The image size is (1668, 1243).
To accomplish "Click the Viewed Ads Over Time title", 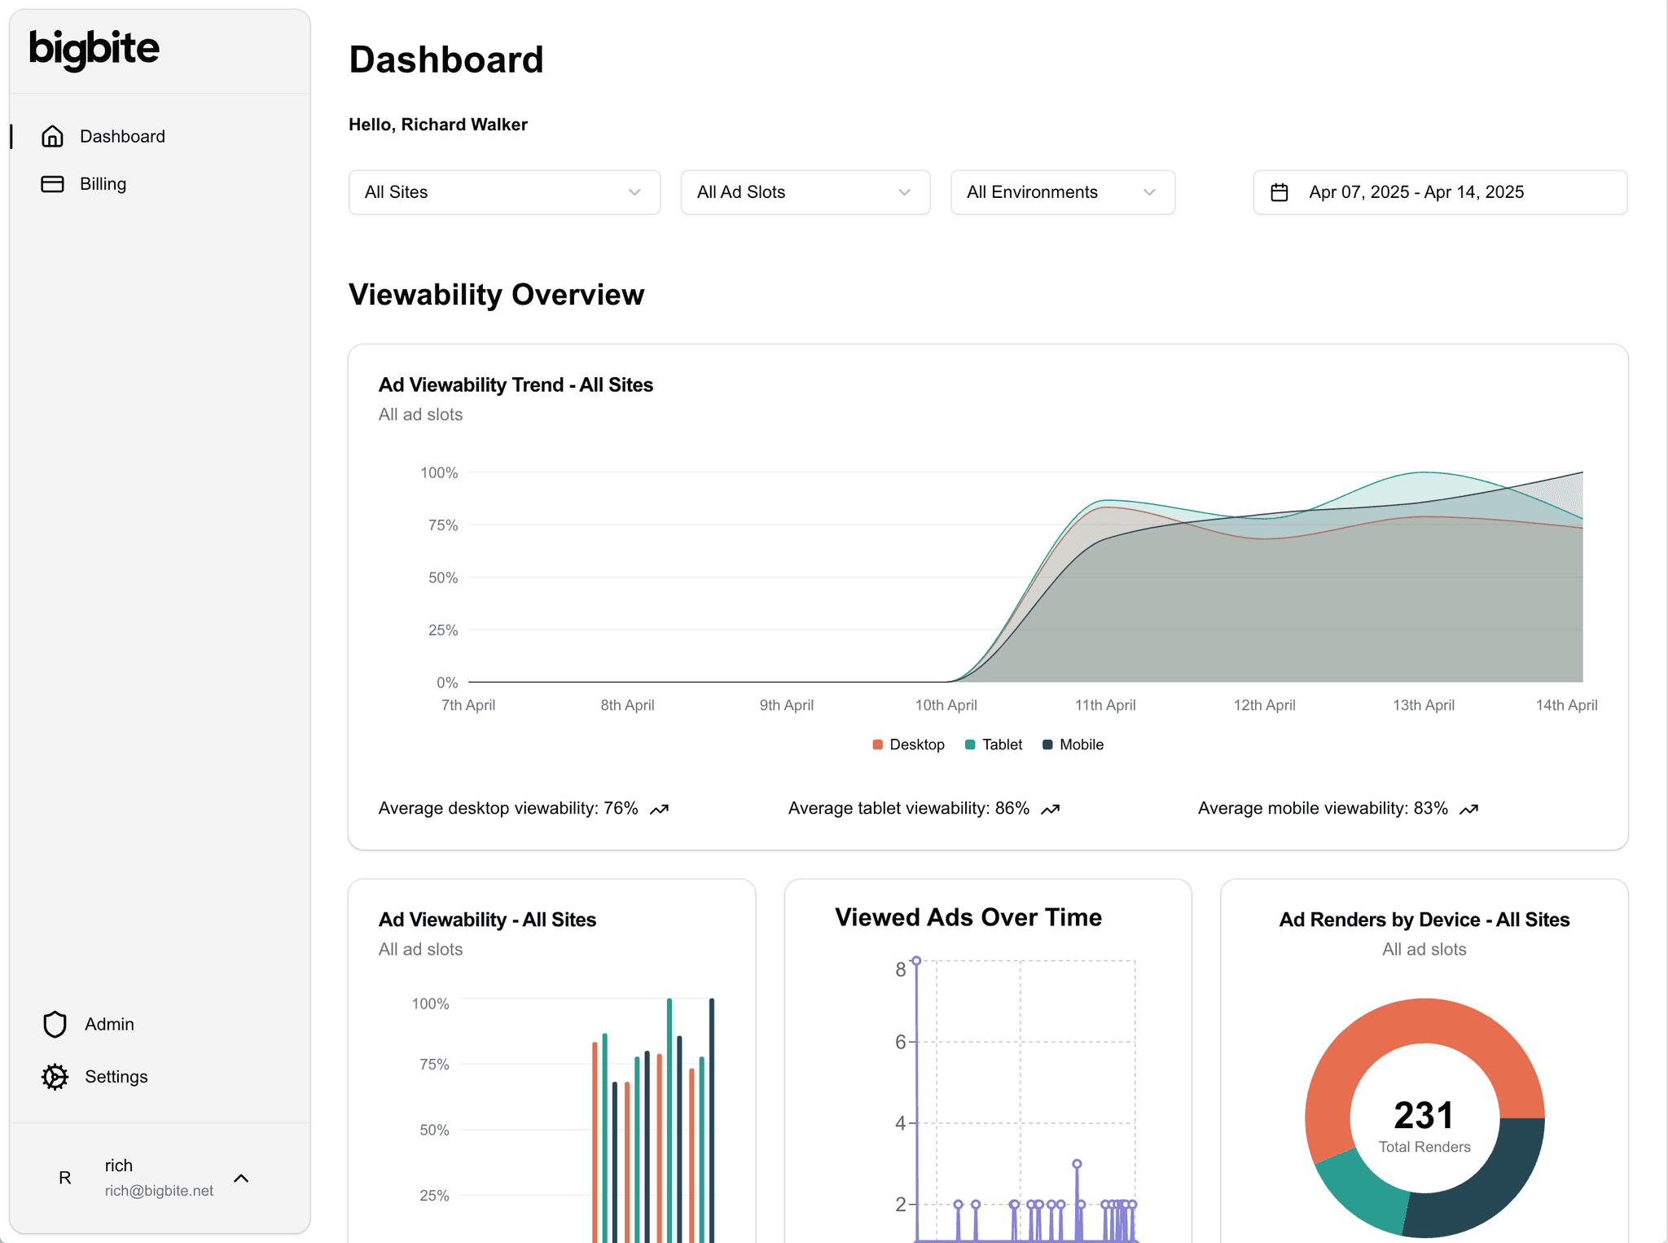I will [x=968, y=917].
